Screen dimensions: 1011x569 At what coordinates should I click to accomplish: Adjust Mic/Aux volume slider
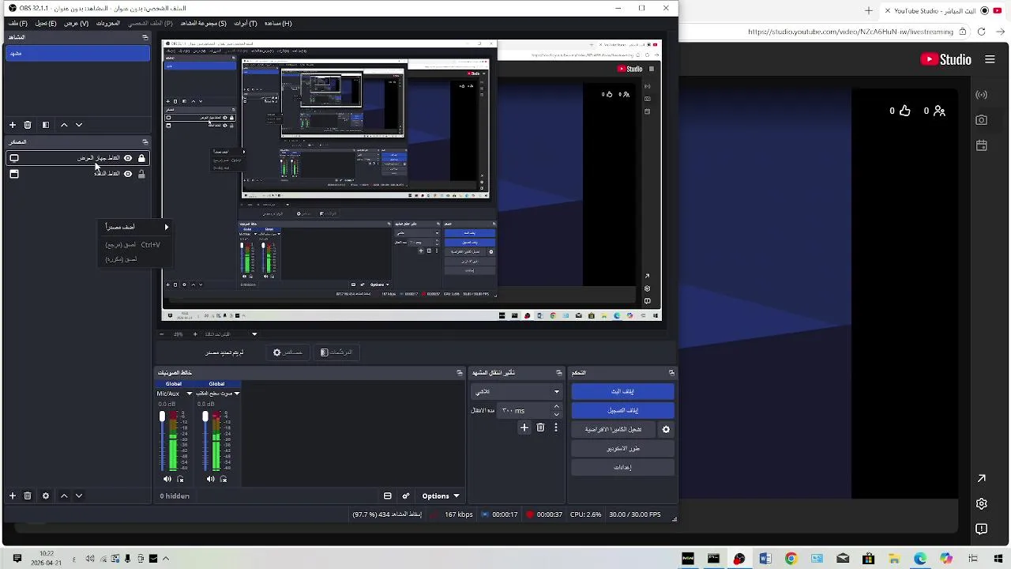tap(162, 417)
